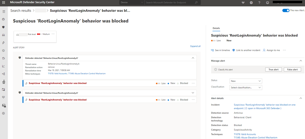305x139 pixels.
Task: Click the 'SuspiciousActivity' category value
Action: point(243,130)
